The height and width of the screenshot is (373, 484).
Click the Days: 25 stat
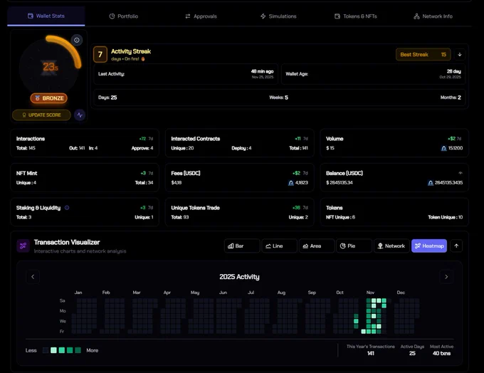[107, 98]
